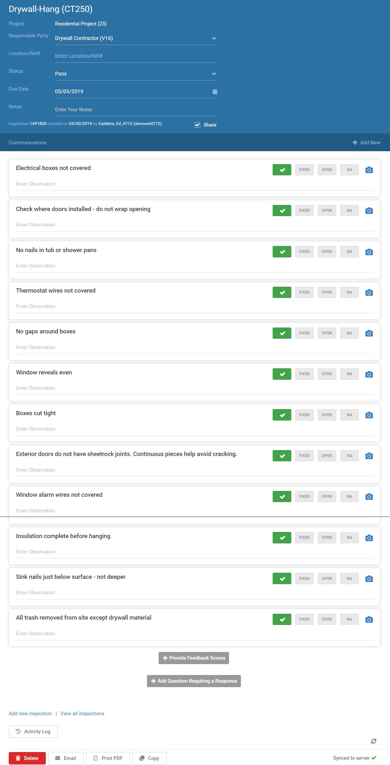
Task: Follow the View all inspections link
Action: pyautogui.click(x=82, y=713)
